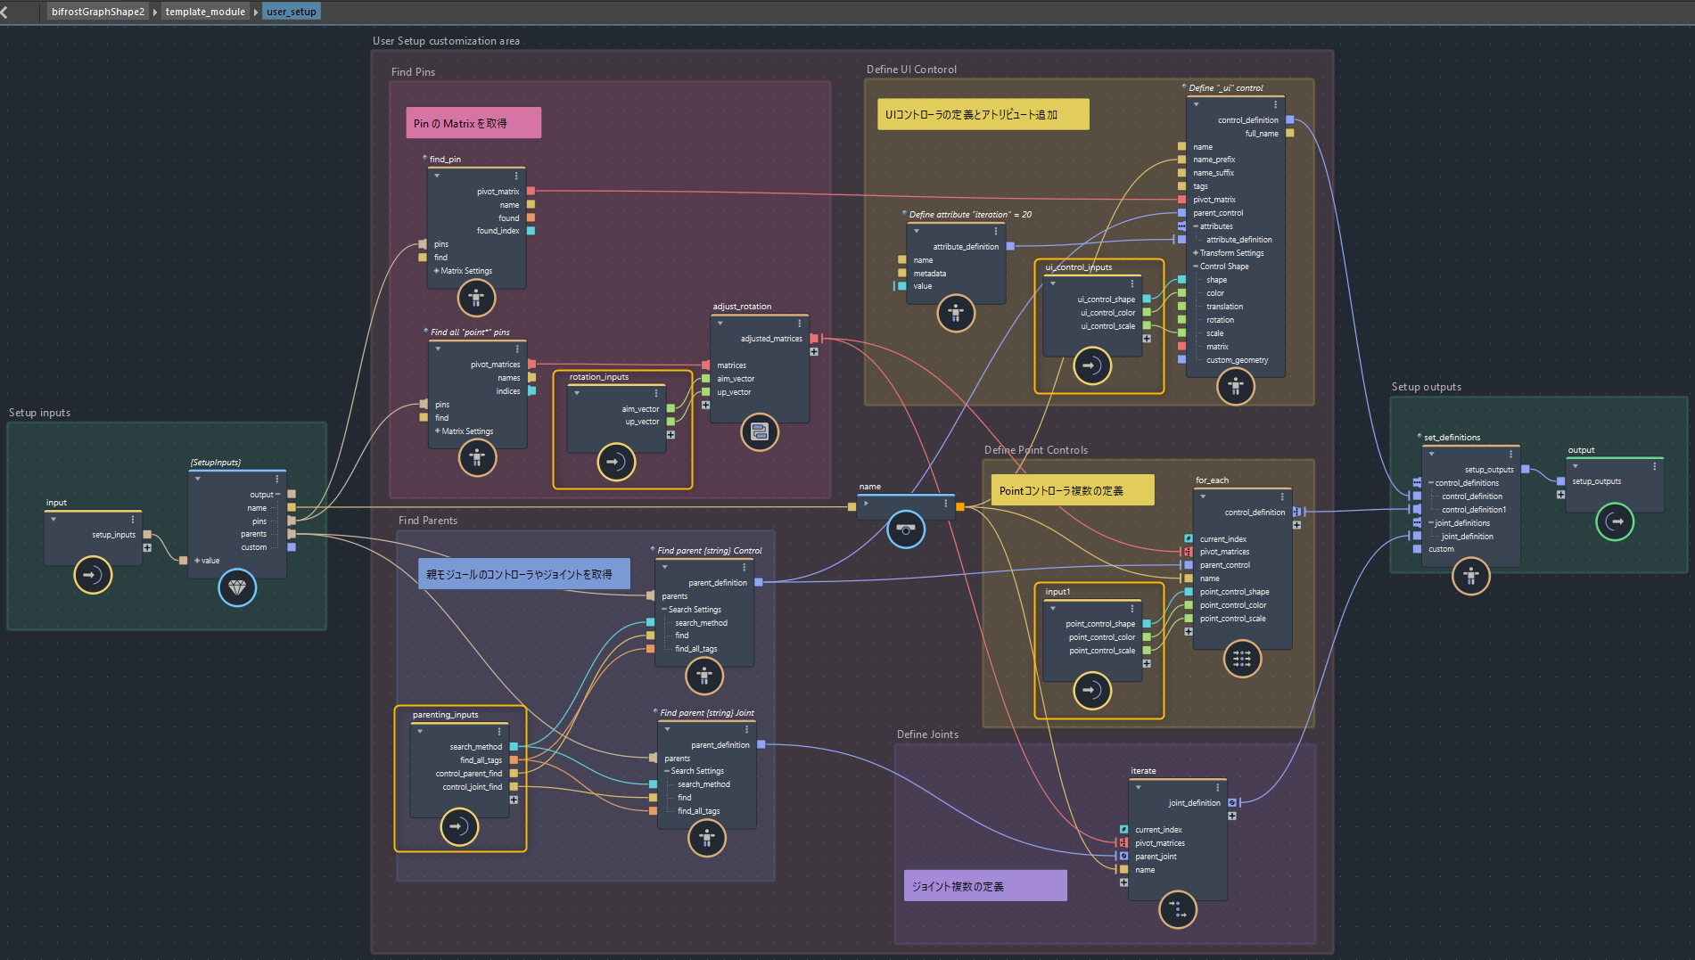Click the person icon under the find_pin node
The image size is (1695, 960).
point(476,298)
